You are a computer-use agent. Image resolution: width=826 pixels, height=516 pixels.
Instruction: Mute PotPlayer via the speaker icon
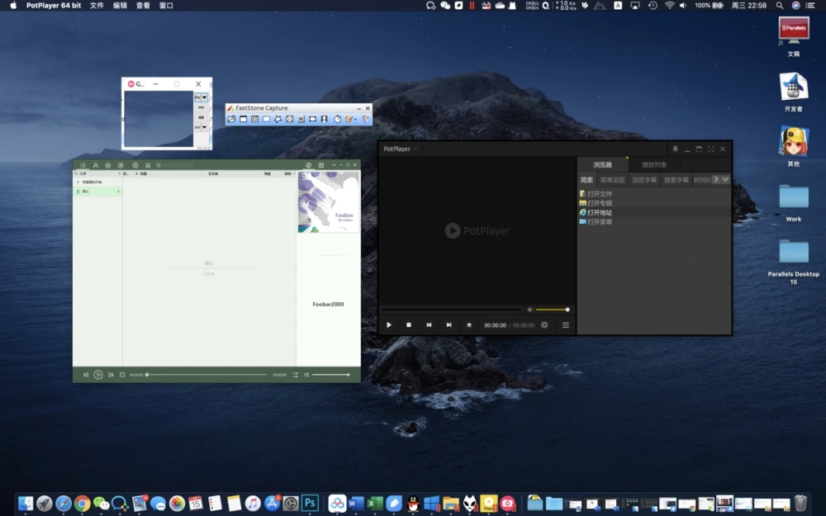click(x=530, y=310)
